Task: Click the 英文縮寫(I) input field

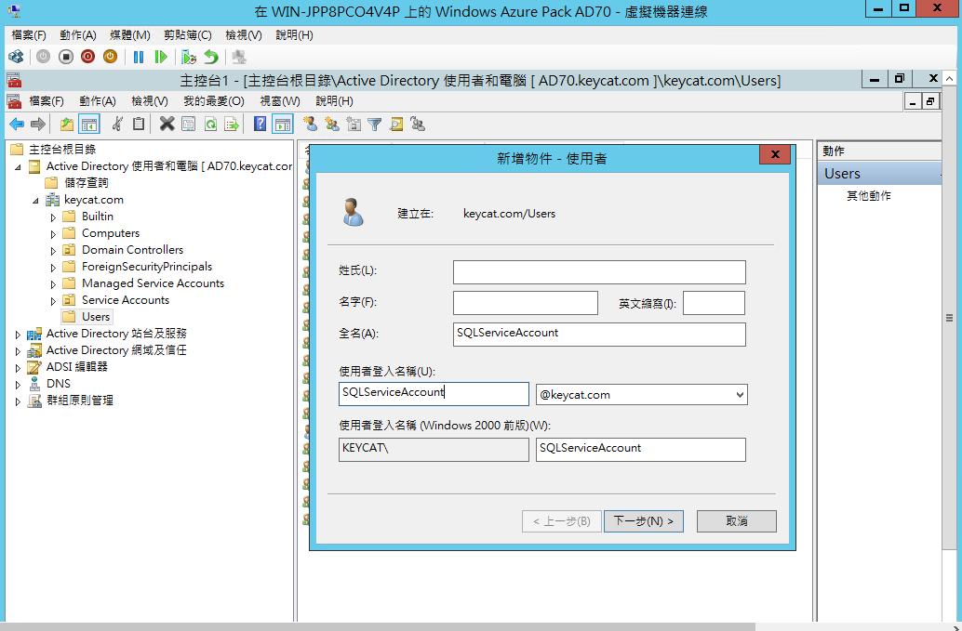Action: (715, 303)
